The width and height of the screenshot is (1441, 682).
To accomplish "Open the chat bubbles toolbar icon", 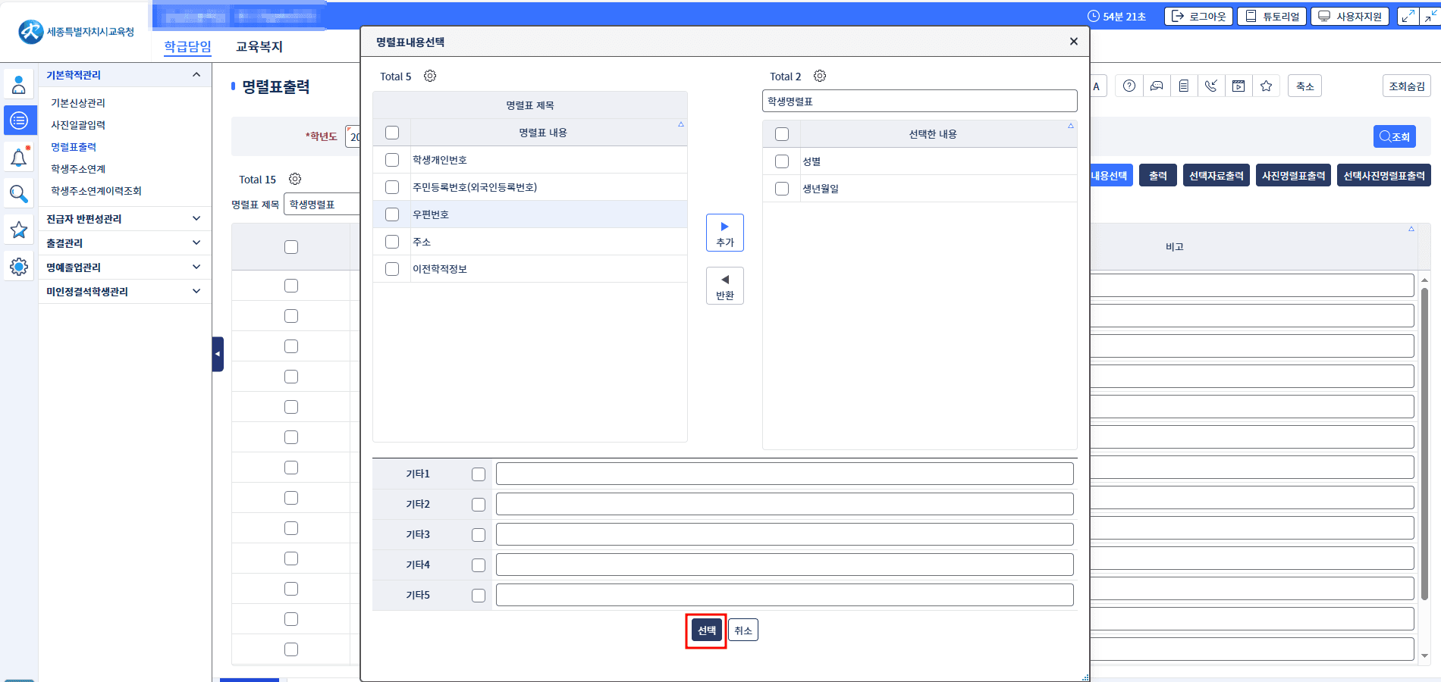I will 1157,86.
